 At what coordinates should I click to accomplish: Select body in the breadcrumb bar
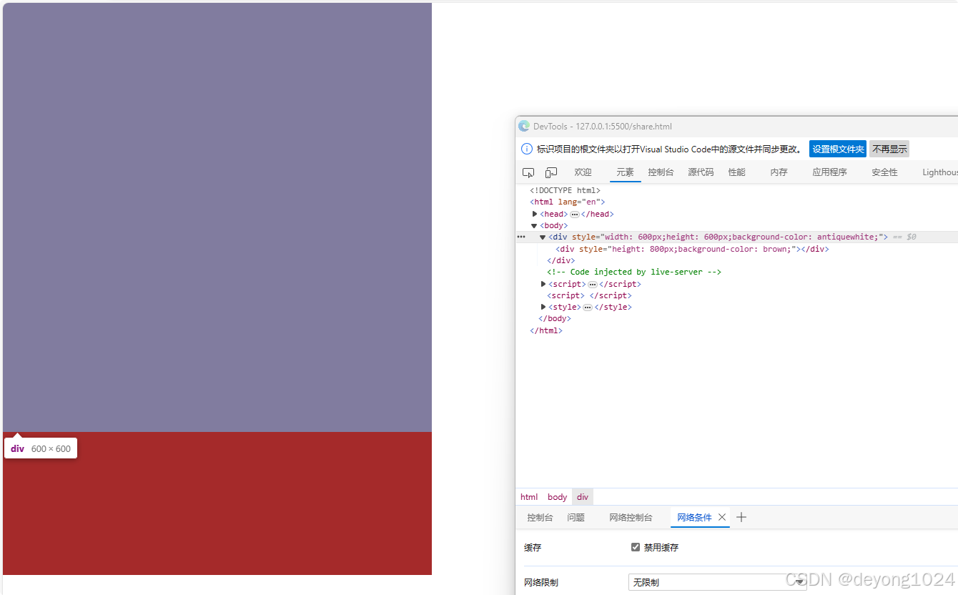(558, 497)
